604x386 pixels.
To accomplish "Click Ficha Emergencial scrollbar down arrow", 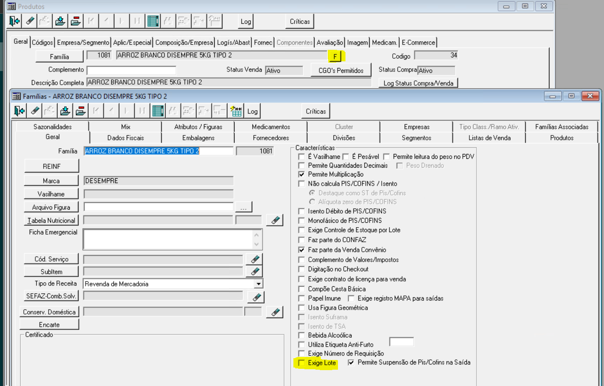I will pos(257,244).
